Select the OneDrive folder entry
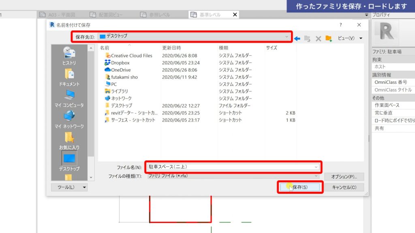 (x=121, y=70)
